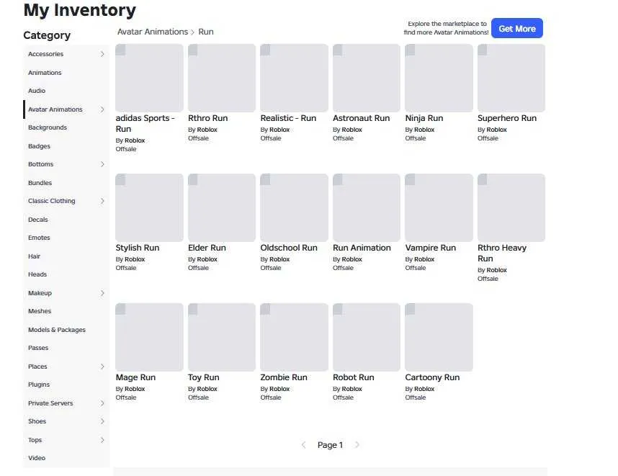Expand the Bottoms category chevron
Viewport: 618px width, 476px height.
coord(102,164)
